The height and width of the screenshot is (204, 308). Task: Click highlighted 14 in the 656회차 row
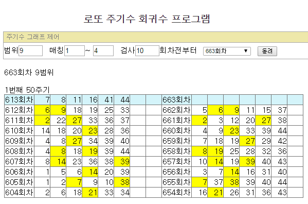(x=231, y=172)
